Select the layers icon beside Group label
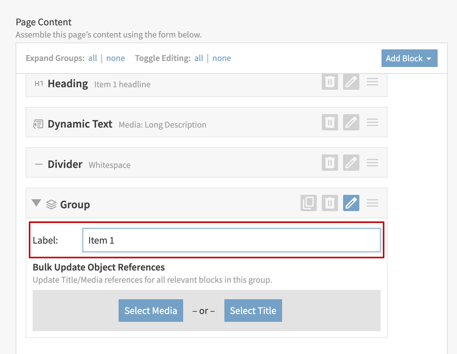Viewport: 457px width, 354px height. 51,204
